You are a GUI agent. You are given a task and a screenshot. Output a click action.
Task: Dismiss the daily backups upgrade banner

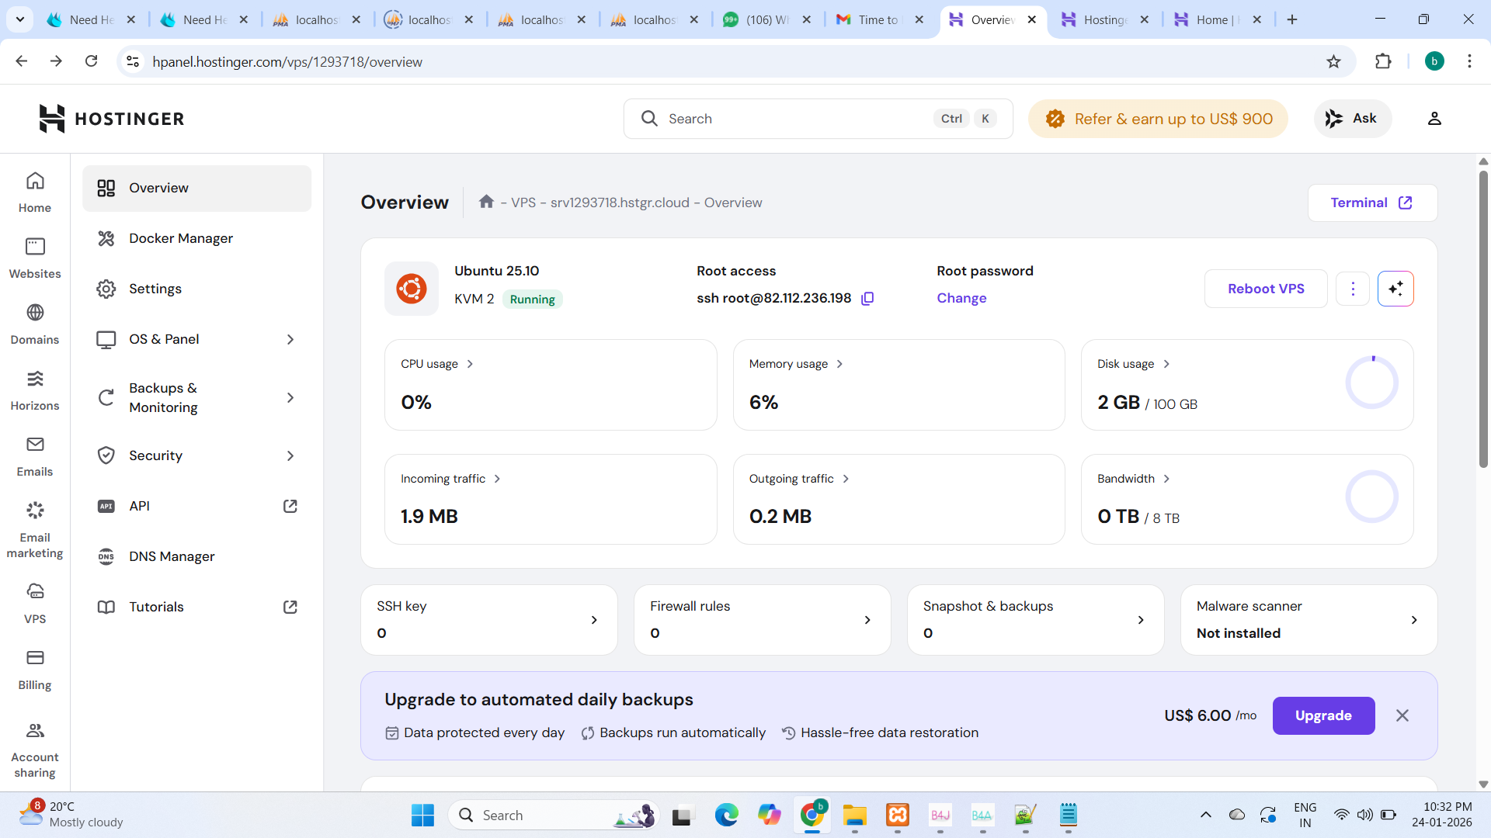[x=1402, y=715]
